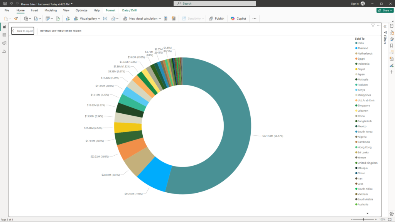Image resolution: width=395 pixels, height=222 pixels.
Task: Switch to Table view in left sidebar
Action: coord(4,35)
